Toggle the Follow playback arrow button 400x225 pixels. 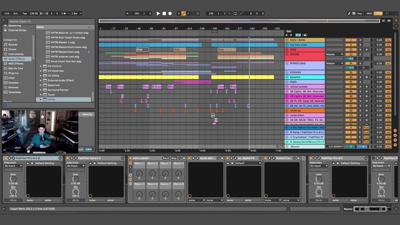pos(128,14)
